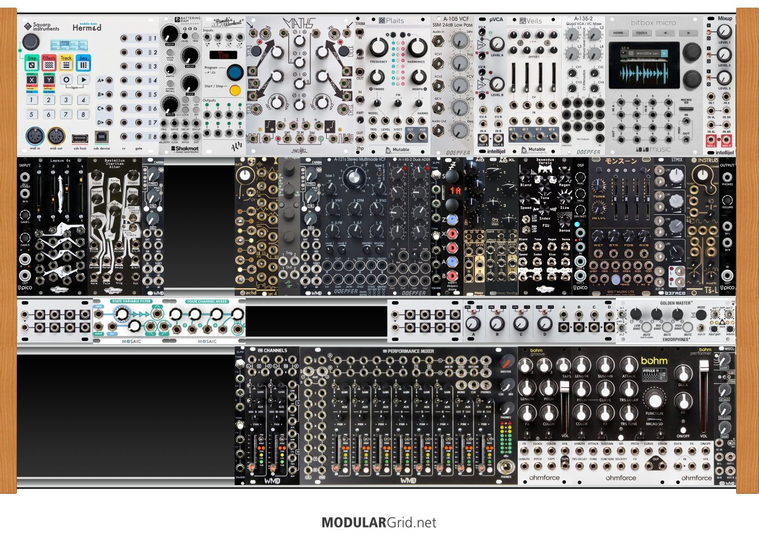Click the MIX L jack on Mixup
The height and width of the screenshot is (534, 759).
[x=711, y=141]
